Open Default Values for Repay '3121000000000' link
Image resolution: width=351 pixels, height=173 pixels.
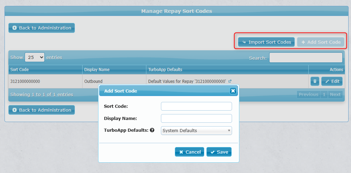click(x=187, y=81)
